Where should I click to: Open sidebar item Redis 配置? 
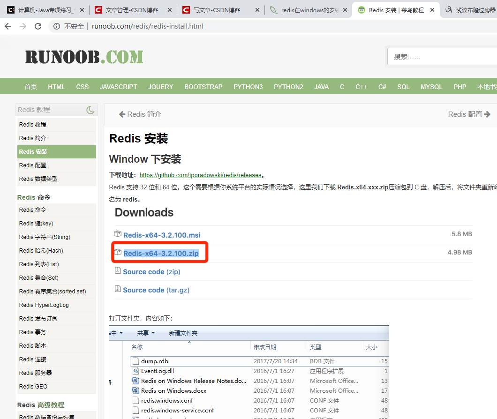[57, 165]
